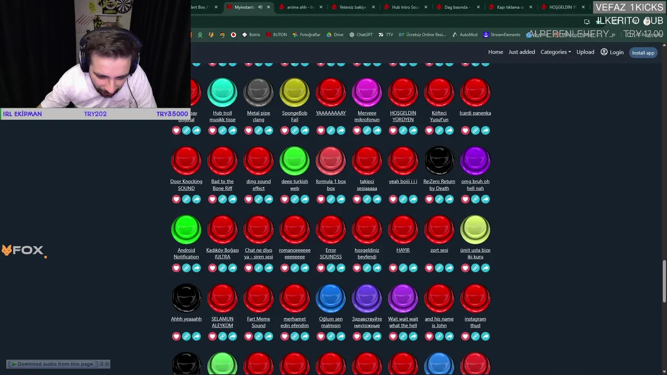Favorite the deep turkish web sound

pyautogui.click(x=285, y=199)
